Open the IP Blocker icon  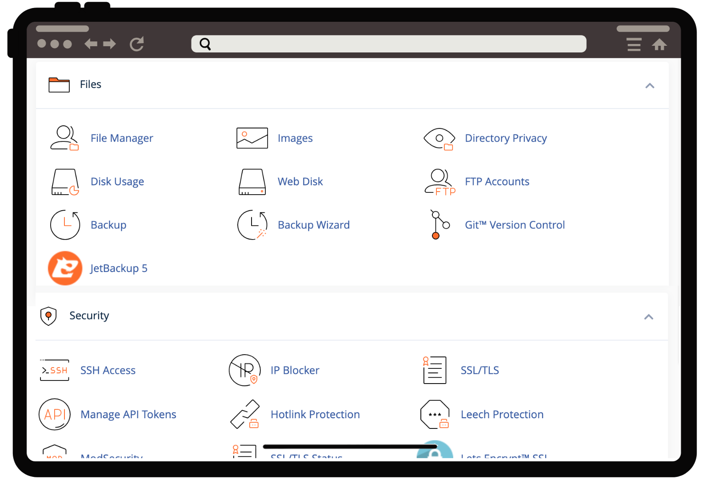tap(244, 370)
